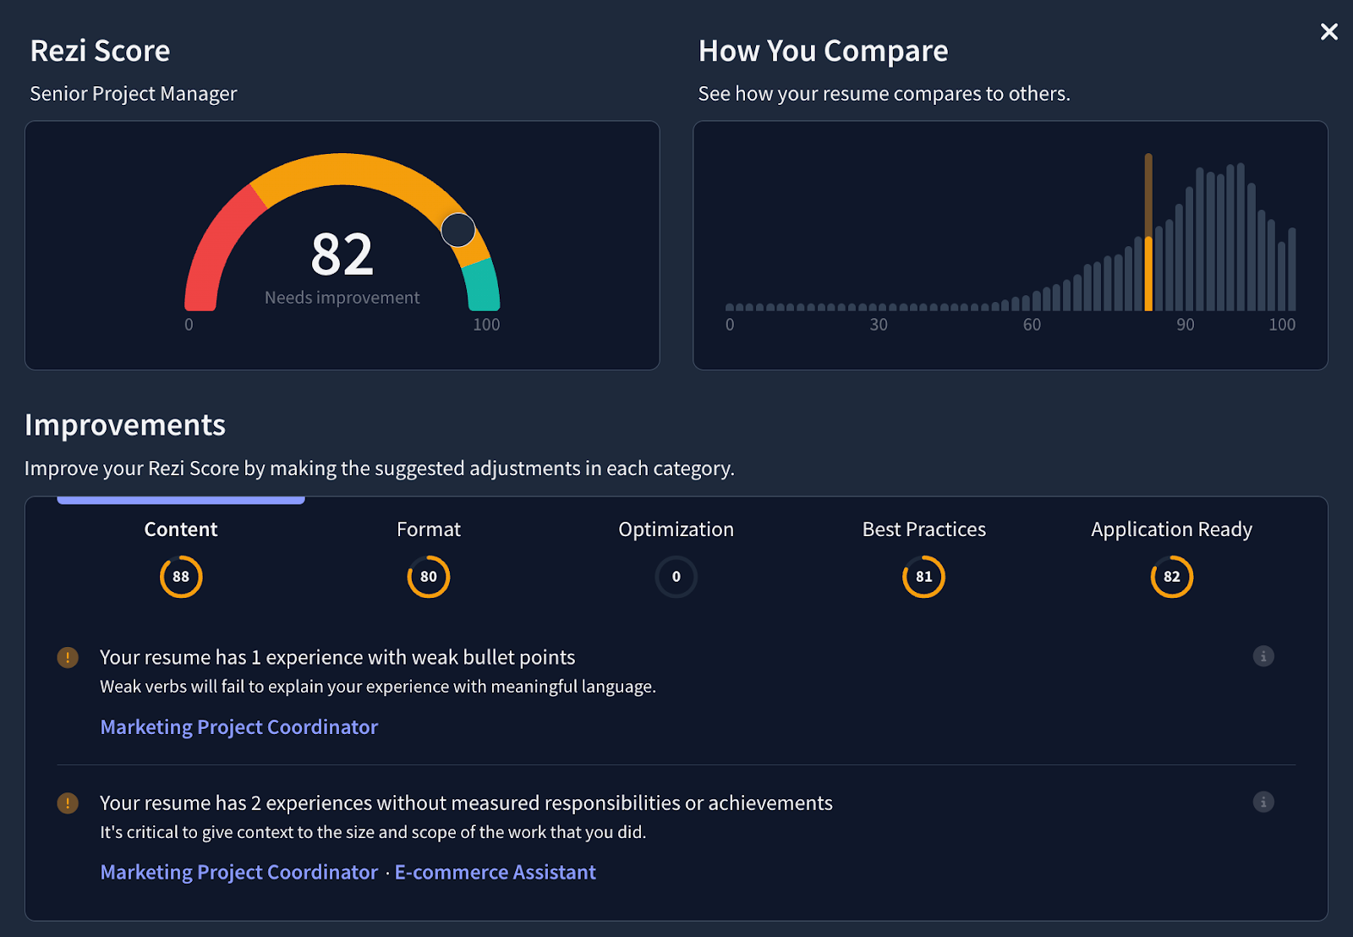Click the 'Rezi Score' heading
The image size is (1353, 937).
pyautogui.click(x=101, y=51)
